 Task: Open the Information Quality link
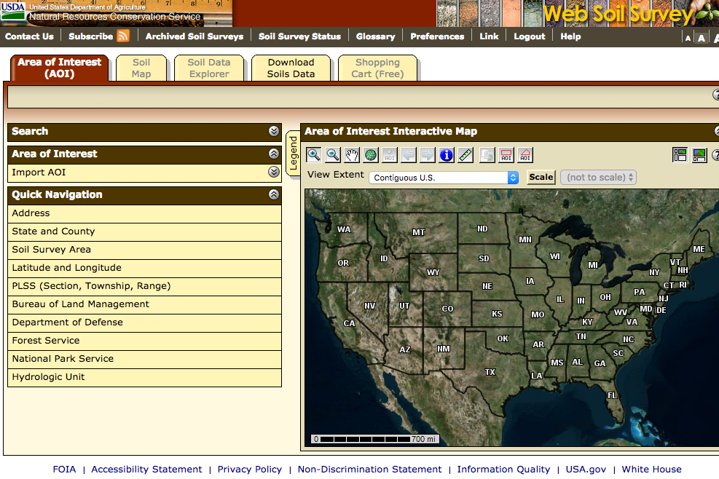tap(503, 470)
